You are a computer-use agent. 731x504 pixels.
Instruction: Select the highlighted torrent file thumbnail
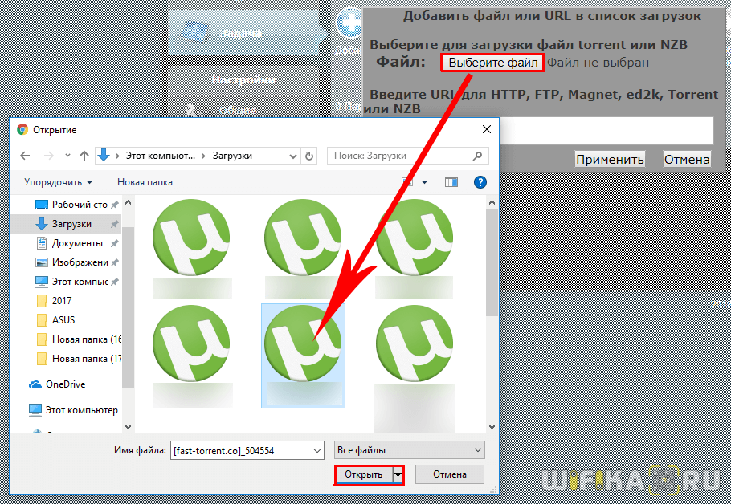[x=303, y=356]
